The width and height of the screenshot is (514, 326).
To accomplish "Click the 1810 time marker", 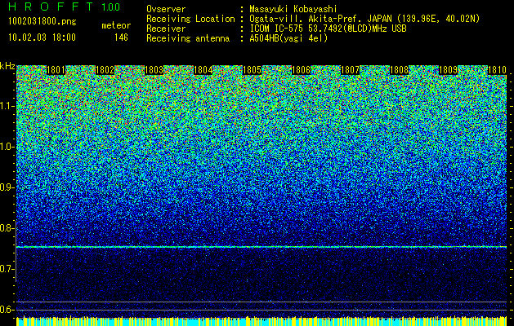I will coord(498,70).
